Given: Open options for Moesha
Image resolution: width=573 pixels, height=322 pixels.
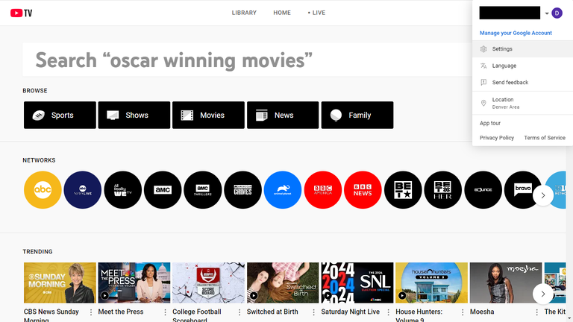Looking at the screenshot, I should tap(536, 312).
